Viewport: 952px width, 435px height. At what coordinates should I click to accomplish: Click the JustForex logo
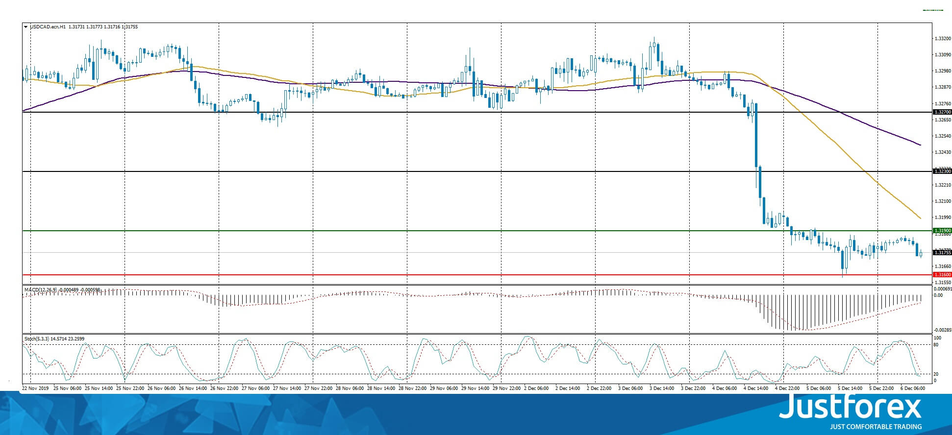tap(851, 408)
